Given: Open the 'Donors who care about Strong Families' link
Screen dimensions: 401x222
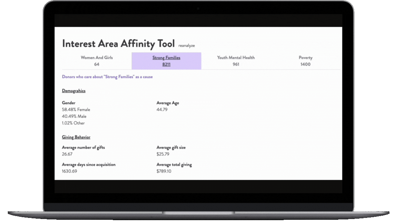Looking at the screenshot, I should (107, 77).
